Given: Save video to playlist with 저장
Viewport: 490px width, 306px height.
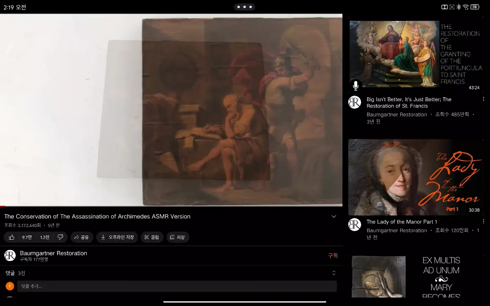Looking at the screenshot, I should click(x=177, y=237).
